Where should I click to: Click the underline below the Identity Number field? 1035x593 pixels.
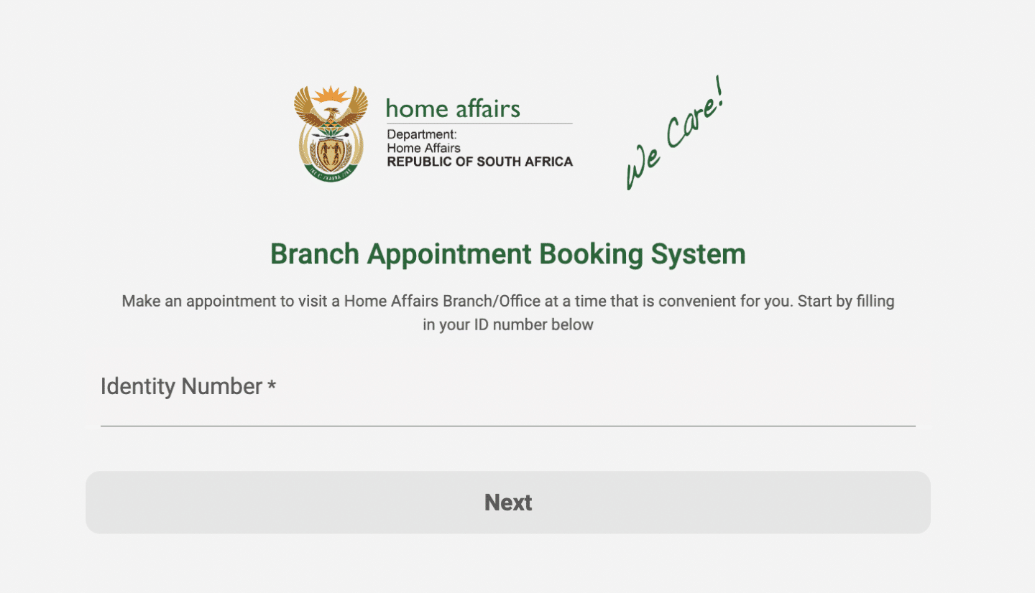[508, 429]
